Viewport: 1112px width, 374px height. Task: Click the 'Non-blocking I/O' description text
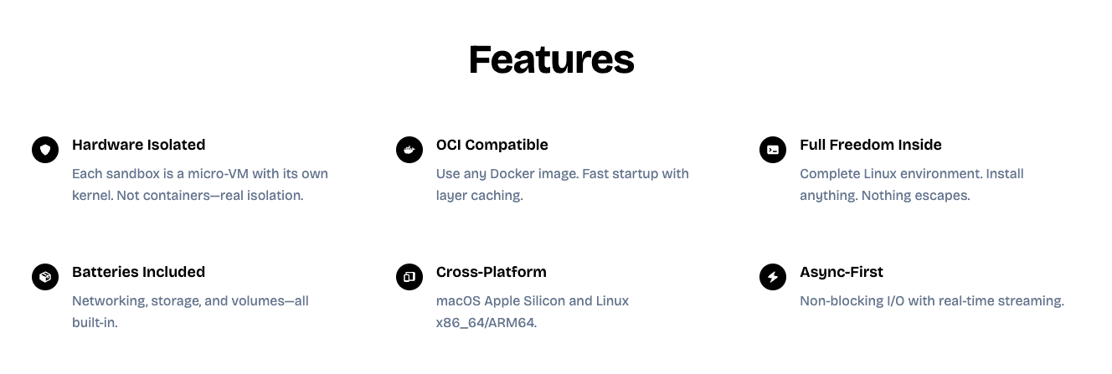click(x=931, y=301)
